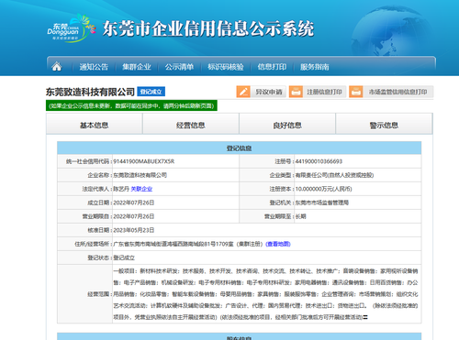Click the Dongguan logo
Screen dimensions: 459x340
72,28
